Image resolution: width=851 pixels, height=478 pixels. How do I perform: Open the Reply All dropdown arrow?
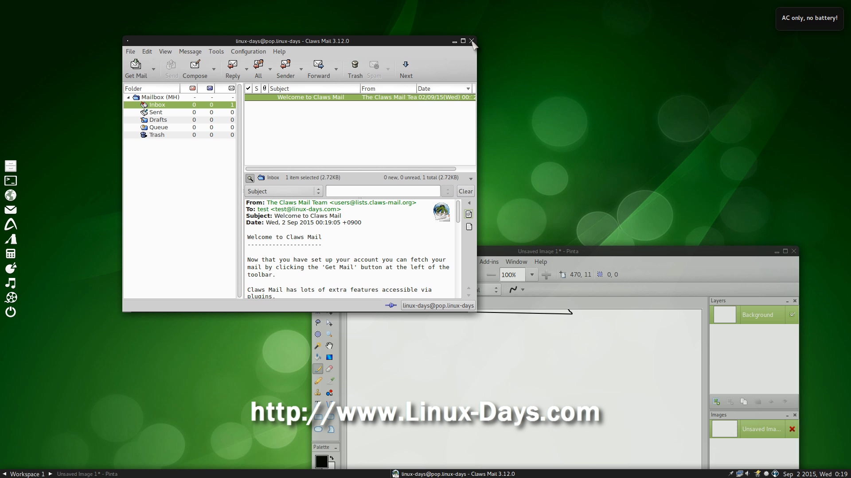coord(270,69)
